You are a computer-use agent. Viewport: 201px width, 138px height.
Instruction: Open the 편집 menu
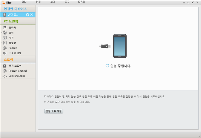click(38, 2)
